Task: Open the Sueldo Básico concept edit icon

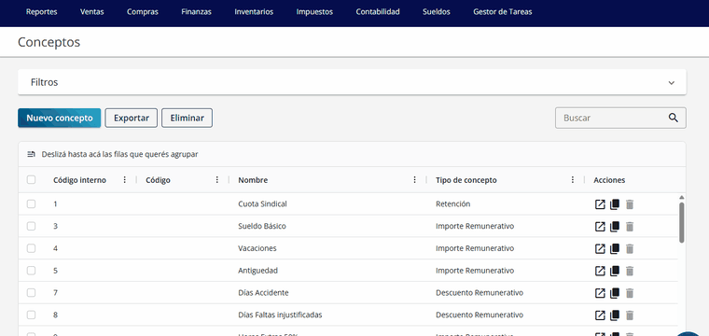Action: coord(600,227)
